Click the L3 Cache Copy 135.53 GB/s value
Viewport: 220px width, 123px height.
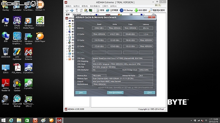[130, 46]
